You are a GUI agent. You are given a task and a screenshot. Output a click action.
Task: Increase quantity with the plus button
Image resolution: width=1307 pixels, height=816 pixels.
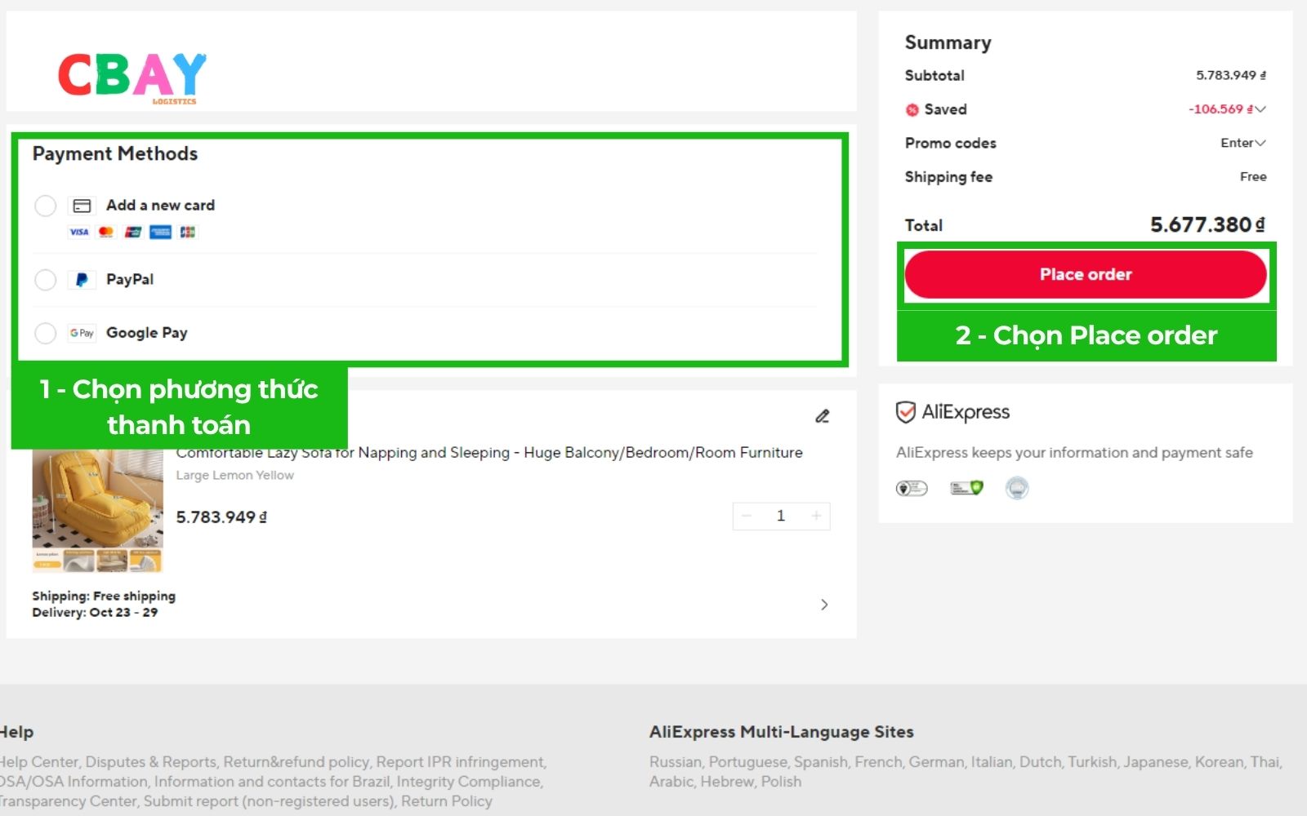click(816, 516)
